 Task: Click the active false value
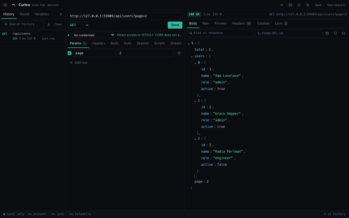tap(222, 165)
